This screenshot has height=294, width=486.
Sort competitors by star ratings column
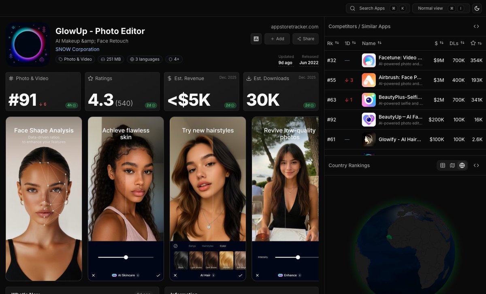point(476,43)
